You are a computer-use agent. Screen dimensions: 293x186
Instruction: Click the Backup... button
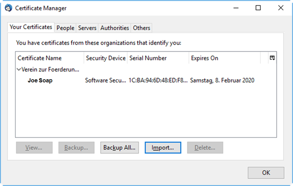(x=76, y=147)
